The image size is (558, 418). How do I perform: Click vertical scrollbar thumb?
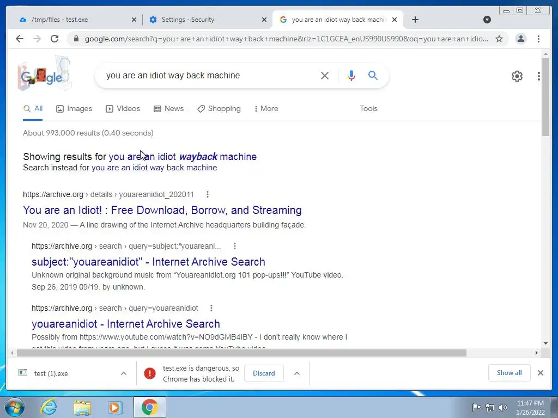(545, 97)
